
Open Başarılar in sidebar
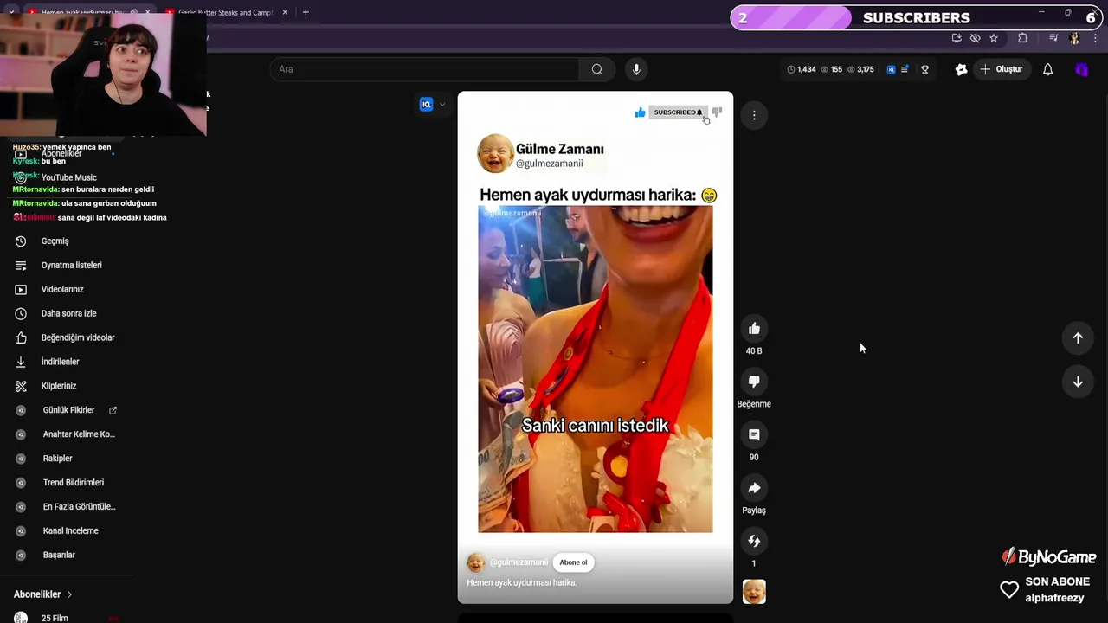click(59, 556)
